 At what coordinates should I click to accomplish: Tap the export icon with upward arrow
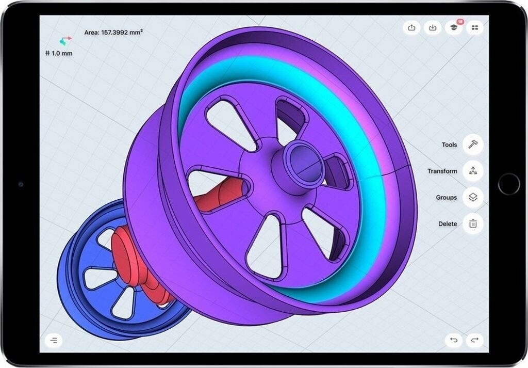coord(411,28)
